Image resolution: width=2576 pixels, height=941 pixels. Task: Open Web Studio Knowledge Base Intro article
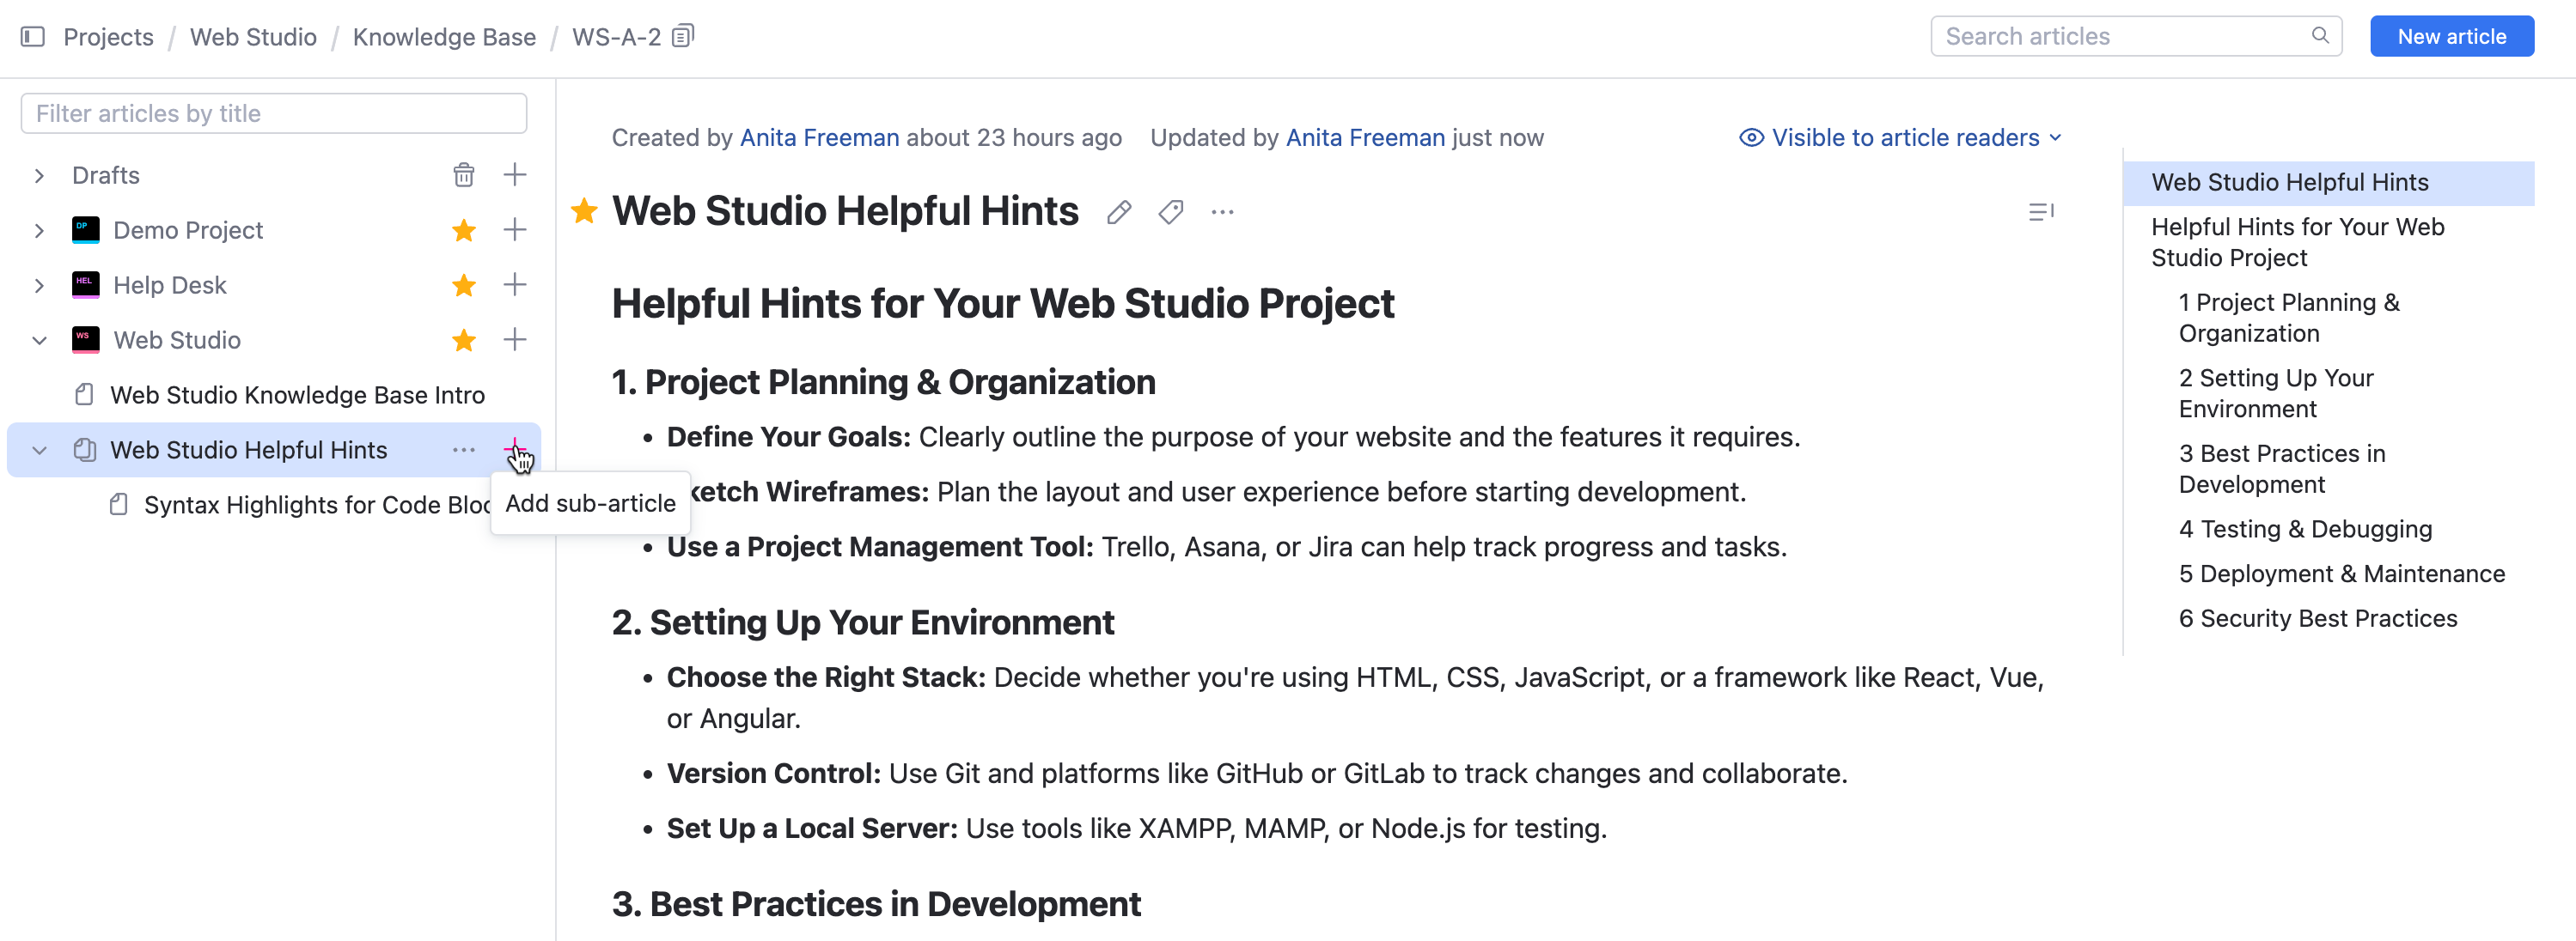click(296, 396)
